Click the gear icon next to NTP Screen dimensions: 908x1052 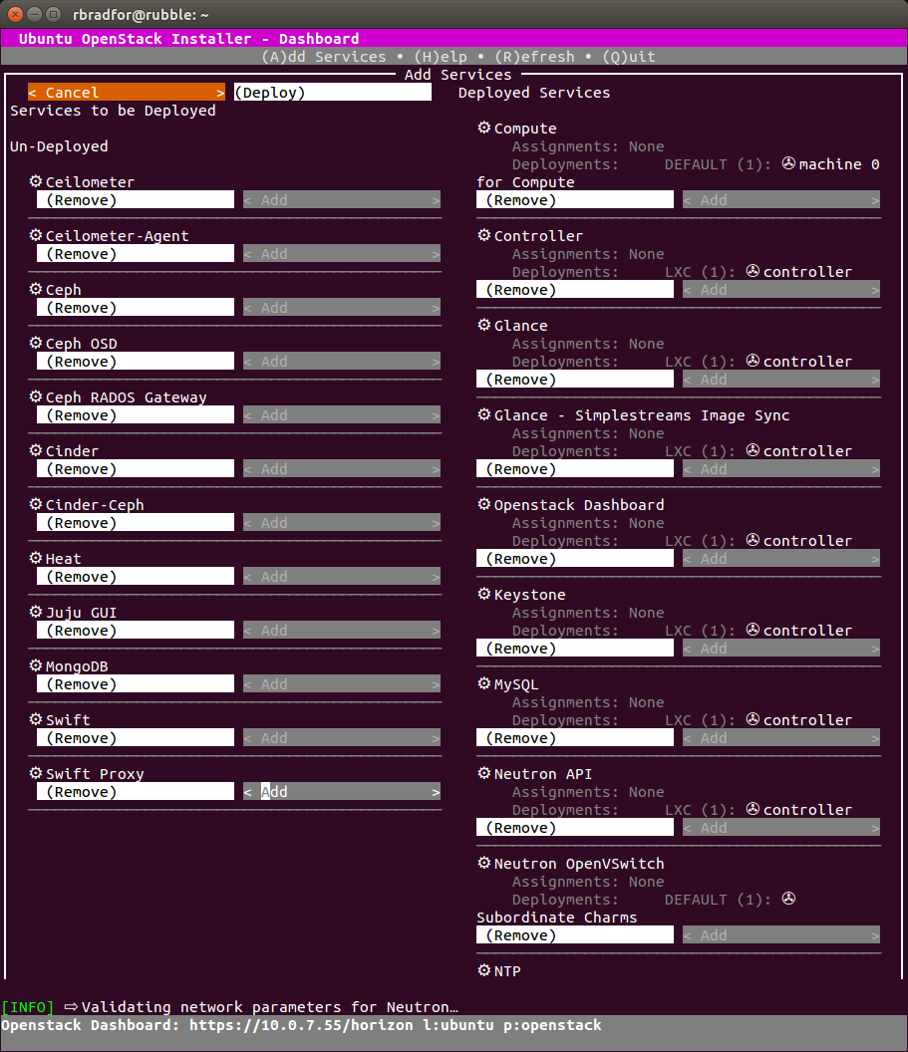[483, 970]
